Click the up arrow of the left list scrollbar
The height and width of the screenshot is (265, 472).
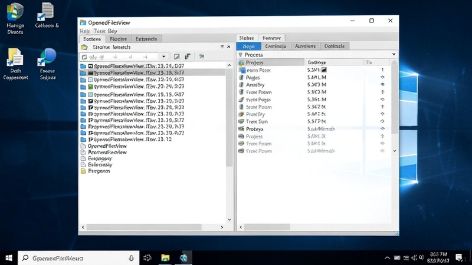click(x=230, y=65)
